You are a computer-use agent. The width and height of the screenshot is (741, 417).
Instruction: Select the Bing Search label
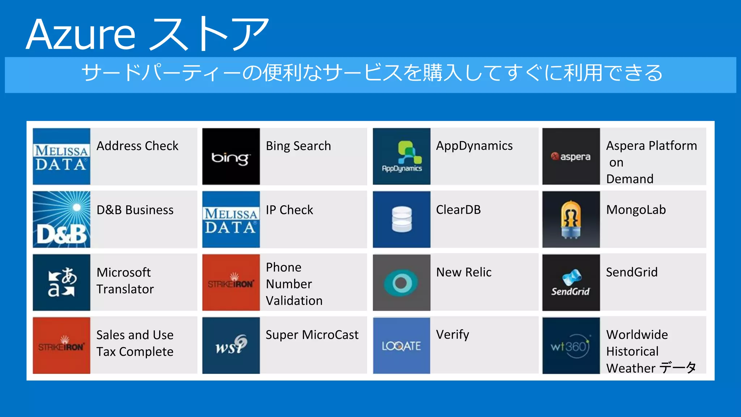coord(298,146)
